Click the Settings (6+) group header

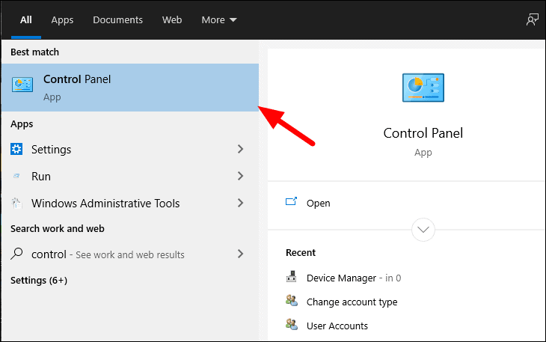[39, 281]
